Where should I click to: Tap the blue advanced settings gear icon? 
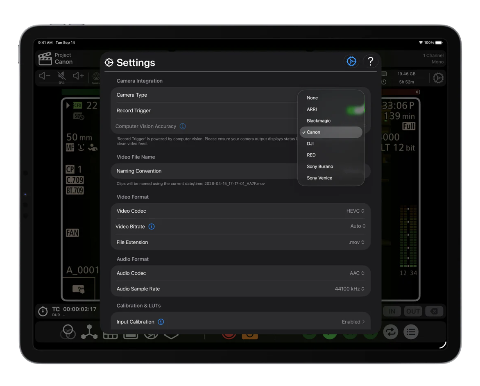(351, 61)
